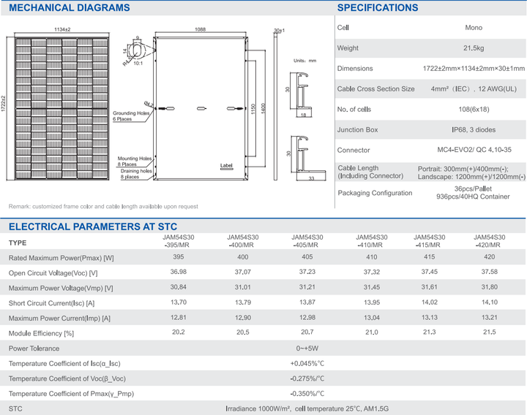Select the Dimensions value 1722±2mm×1134±2mm×30±1mm
The height and width of the screenshot is (415, 527).
click(x=474, y=69)
